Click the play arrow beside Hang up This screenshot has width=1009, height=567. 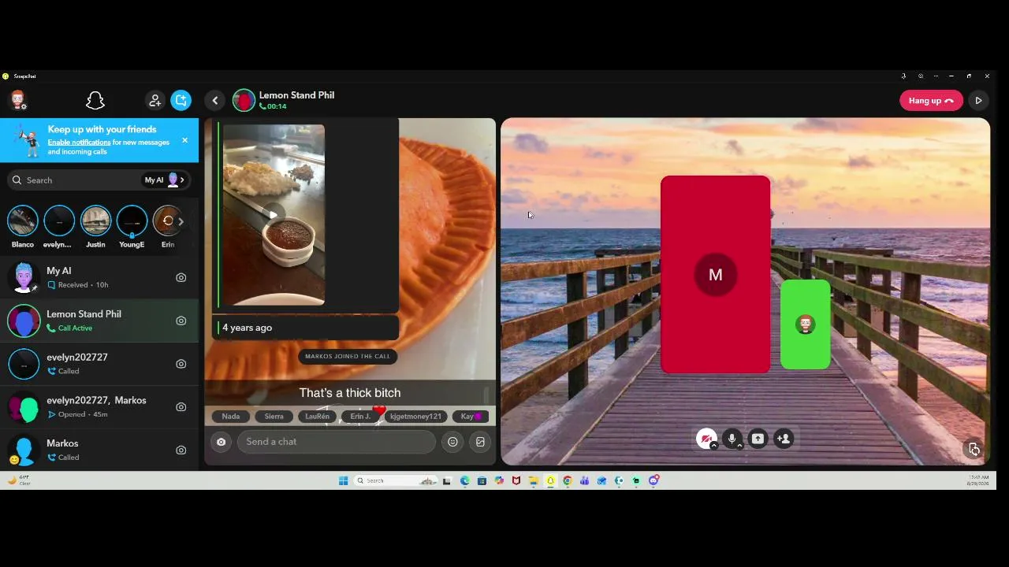pos(978,101)
